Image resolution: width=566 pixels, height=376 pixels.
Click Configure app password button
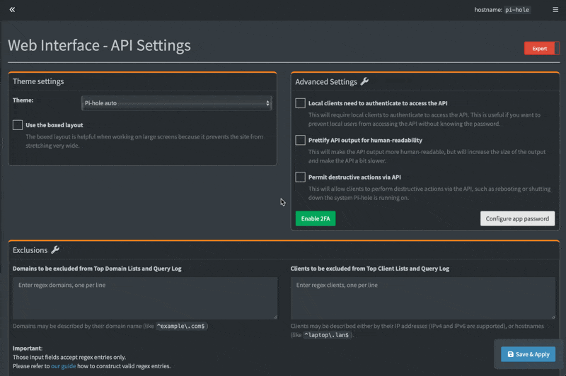(517, 218)
